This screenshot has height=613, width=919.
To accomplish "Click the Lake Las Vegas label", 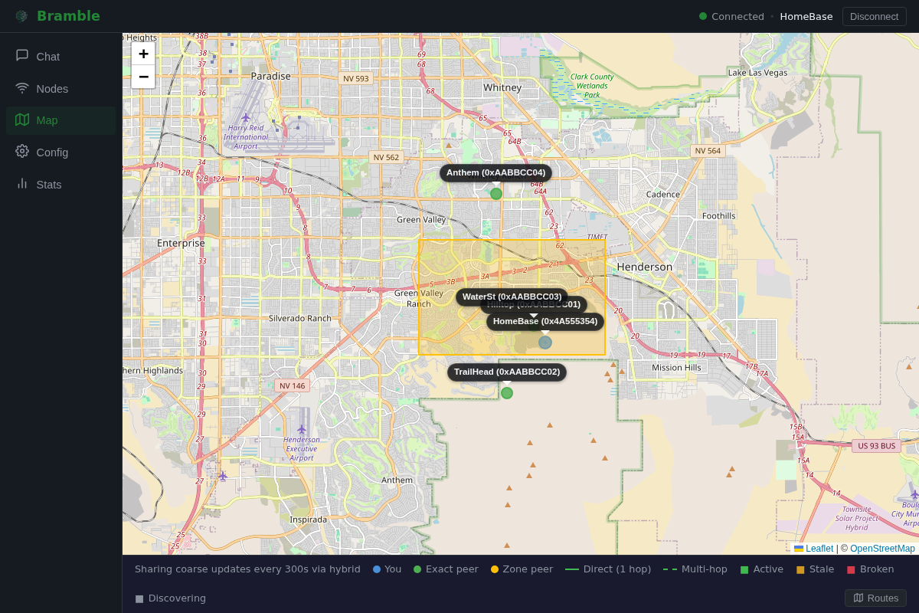I will pyautogui.click(x=757, y=72).
